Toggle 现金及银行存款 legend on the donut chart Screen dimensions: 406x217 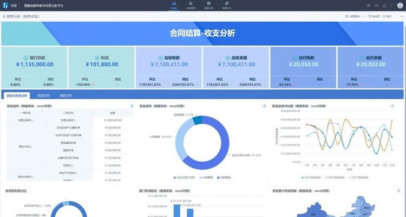pyautogui.click(x=185, y=177)
